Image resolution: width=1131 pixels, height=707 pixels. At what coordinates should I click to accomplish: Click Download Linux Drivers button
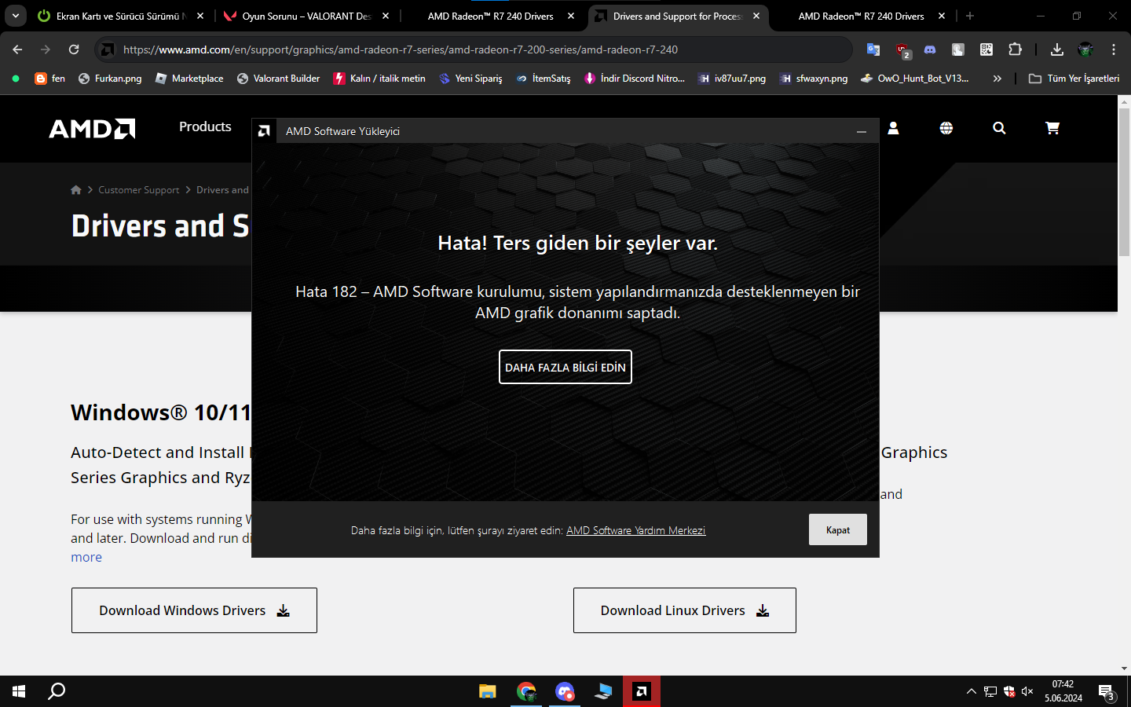tap(685, 610)
